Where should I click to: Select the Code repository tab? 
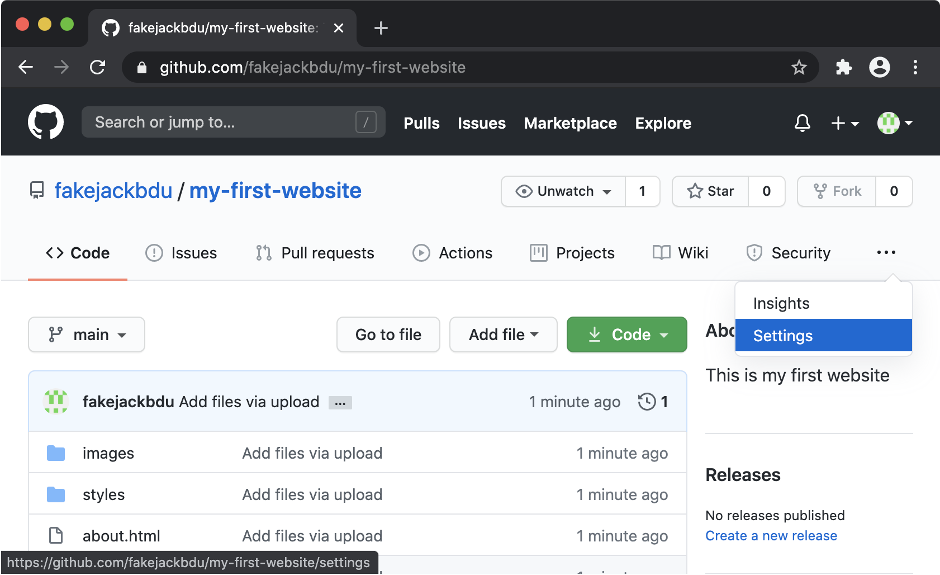pyautogui.click(x=78, y=253)
